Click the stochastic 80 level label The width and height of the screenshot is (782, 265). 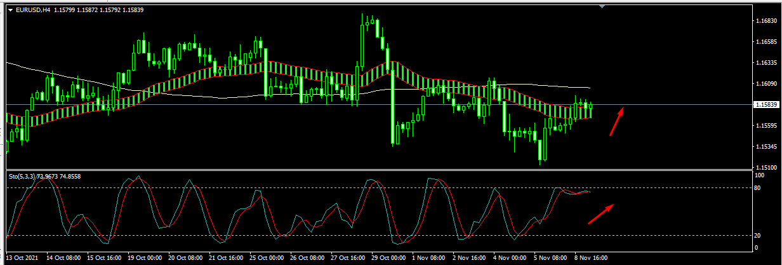click(758, 188)
